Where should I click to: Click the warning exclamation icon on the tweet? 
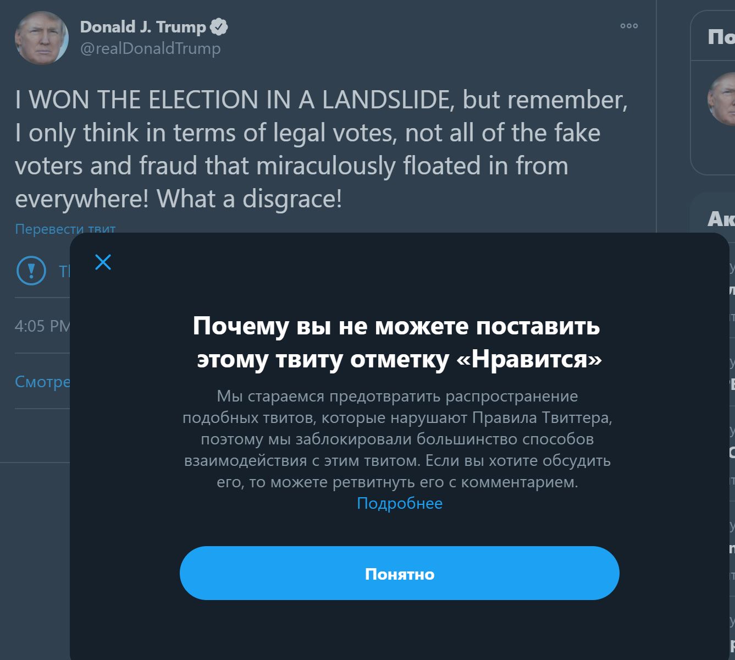[31, 271]
